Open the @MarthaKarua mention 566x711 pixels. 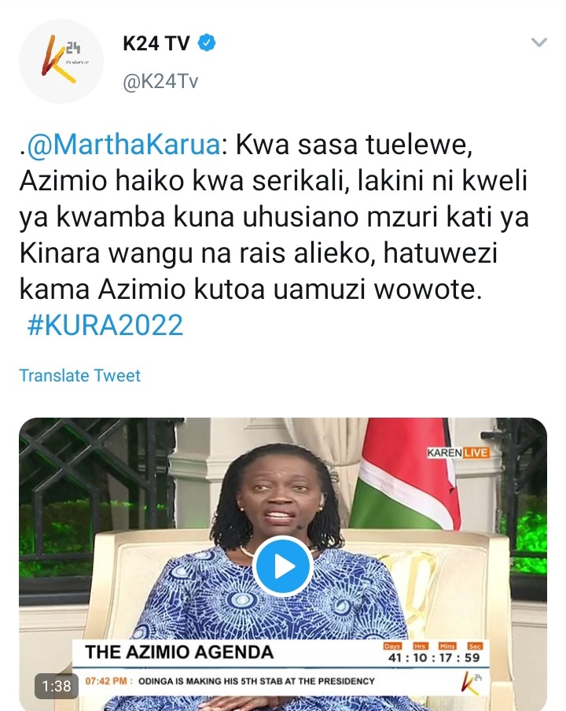(x=123, y=145)
